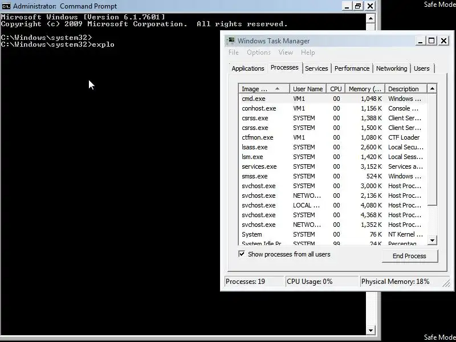The image size is (456, 342).
Task: Select the conhost.exe process row
Action: (333, 108)
